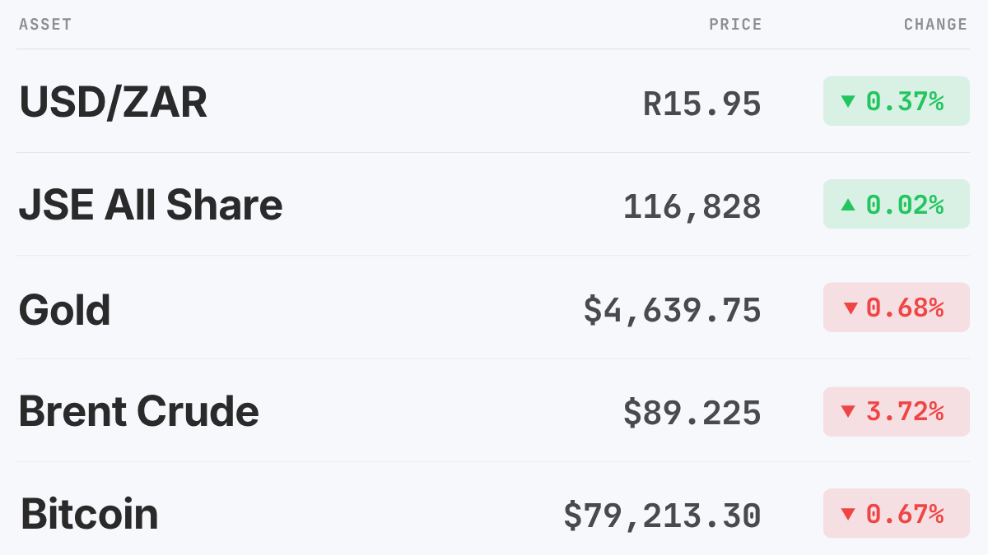The height and width of the screenshot is (555, 988).
Task: Click the red down triangle beside Gold
Action: tap(851, 308)
